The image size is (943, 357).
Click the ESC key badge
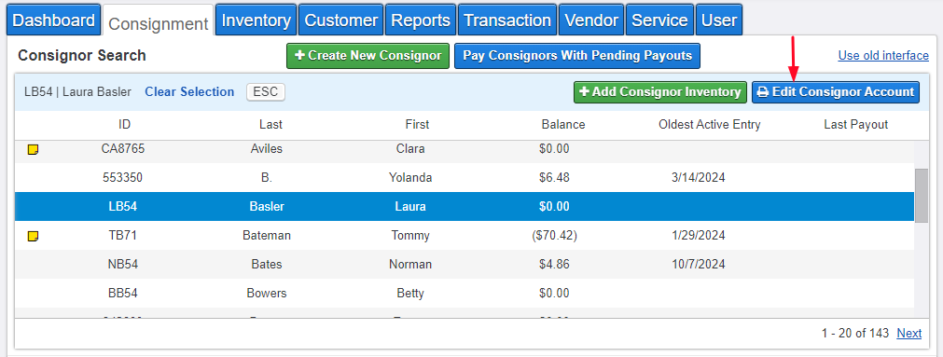[266, 92]
